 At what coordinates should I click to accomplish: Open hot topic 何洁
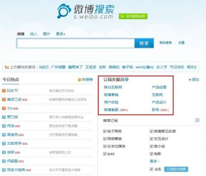point(11,126)
